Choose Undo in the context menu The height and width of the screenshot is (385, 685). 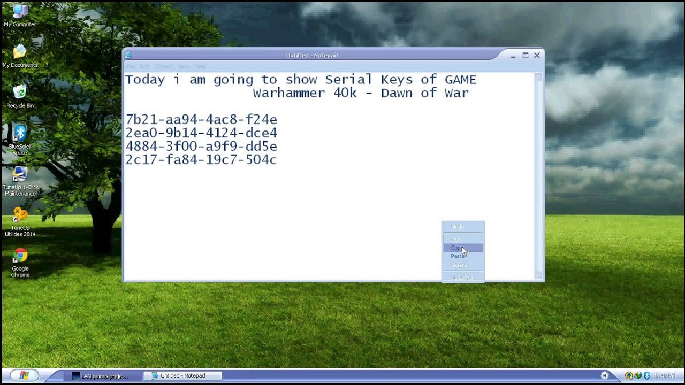(x=463, y=227)
